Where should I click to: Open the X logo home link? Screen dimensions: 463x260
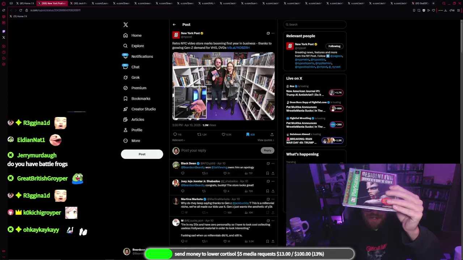pyautogui.click(x=126, y=25)
